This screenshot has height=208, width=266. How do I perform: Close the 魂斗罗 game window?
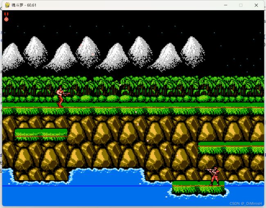pyautogui.click(x=256, y=5)
